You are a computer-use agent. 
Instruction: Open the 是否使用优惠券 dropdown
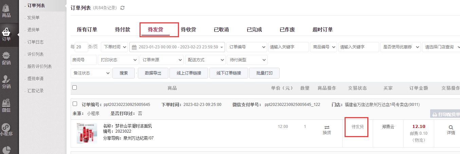(400, 47)
